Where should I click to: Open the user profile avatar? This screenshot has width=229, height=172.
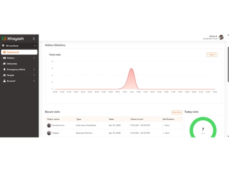(x=221, y=37)
